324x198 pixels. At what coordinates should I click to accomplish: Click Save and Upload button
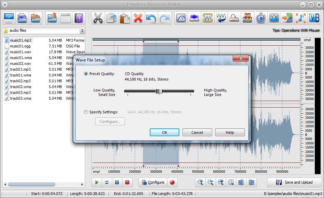pos(294,182)
